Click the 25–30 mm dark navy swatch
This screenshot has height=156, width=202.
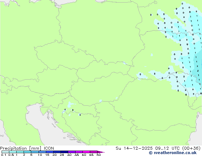click(x=64, y=152)
